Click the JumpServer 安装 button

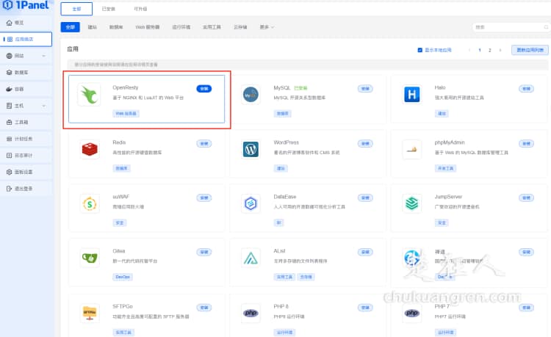(527, 198)
